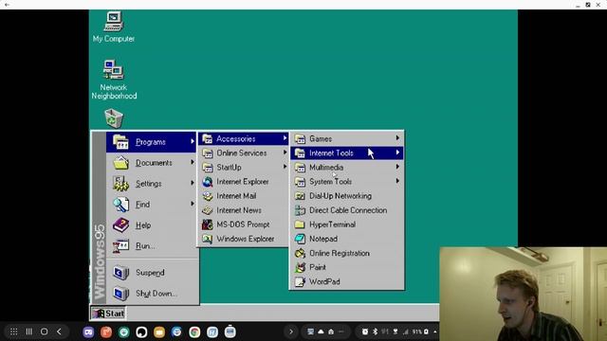Launch Online Registration
The width and height of the screenshot is (607, 341).
click(347, 253)
